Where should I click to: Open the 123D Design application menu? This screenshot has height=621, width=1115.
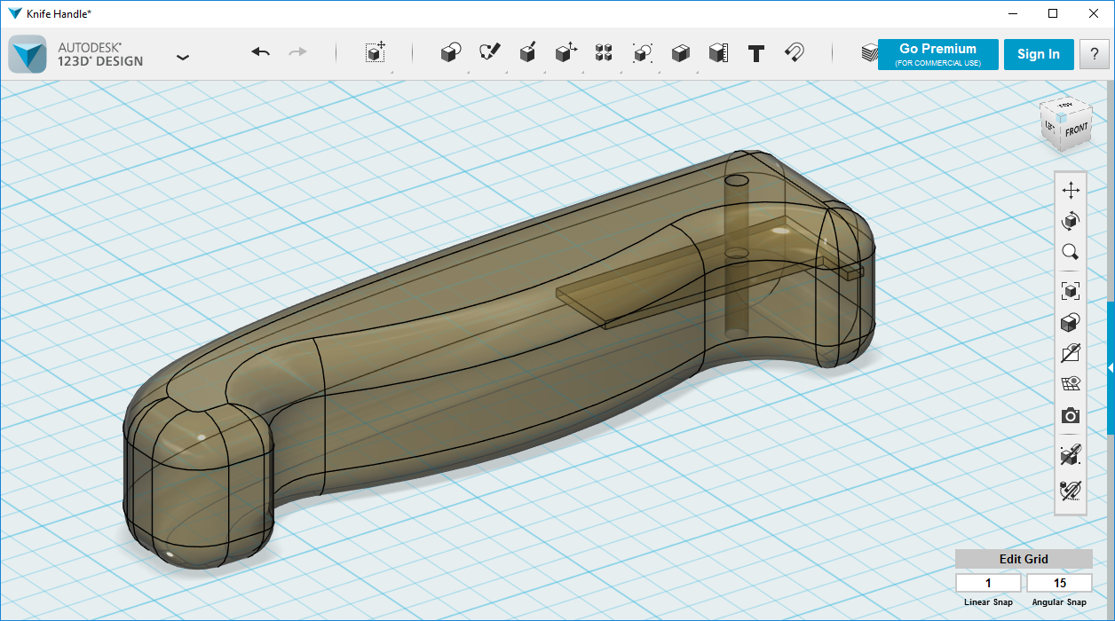tap(182, 57)
